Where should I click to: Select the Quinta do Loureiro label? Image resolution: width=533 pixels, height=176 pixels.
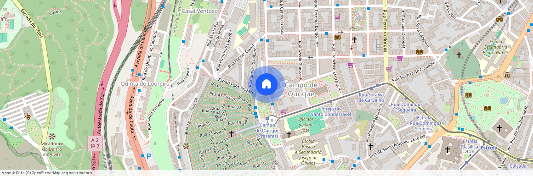click(x=145, y=83)
